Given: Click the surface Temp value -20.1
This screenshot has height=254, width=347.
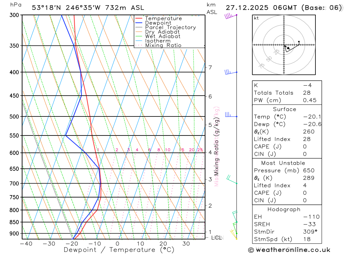Looking at the screenshot, I should [312, 117].
